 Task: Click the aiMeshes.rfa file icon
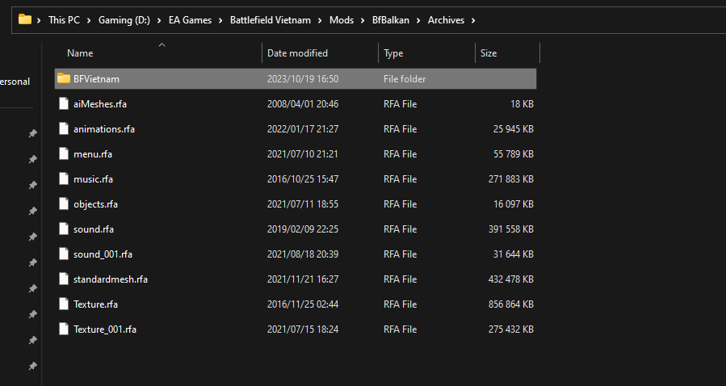[64, 104]
